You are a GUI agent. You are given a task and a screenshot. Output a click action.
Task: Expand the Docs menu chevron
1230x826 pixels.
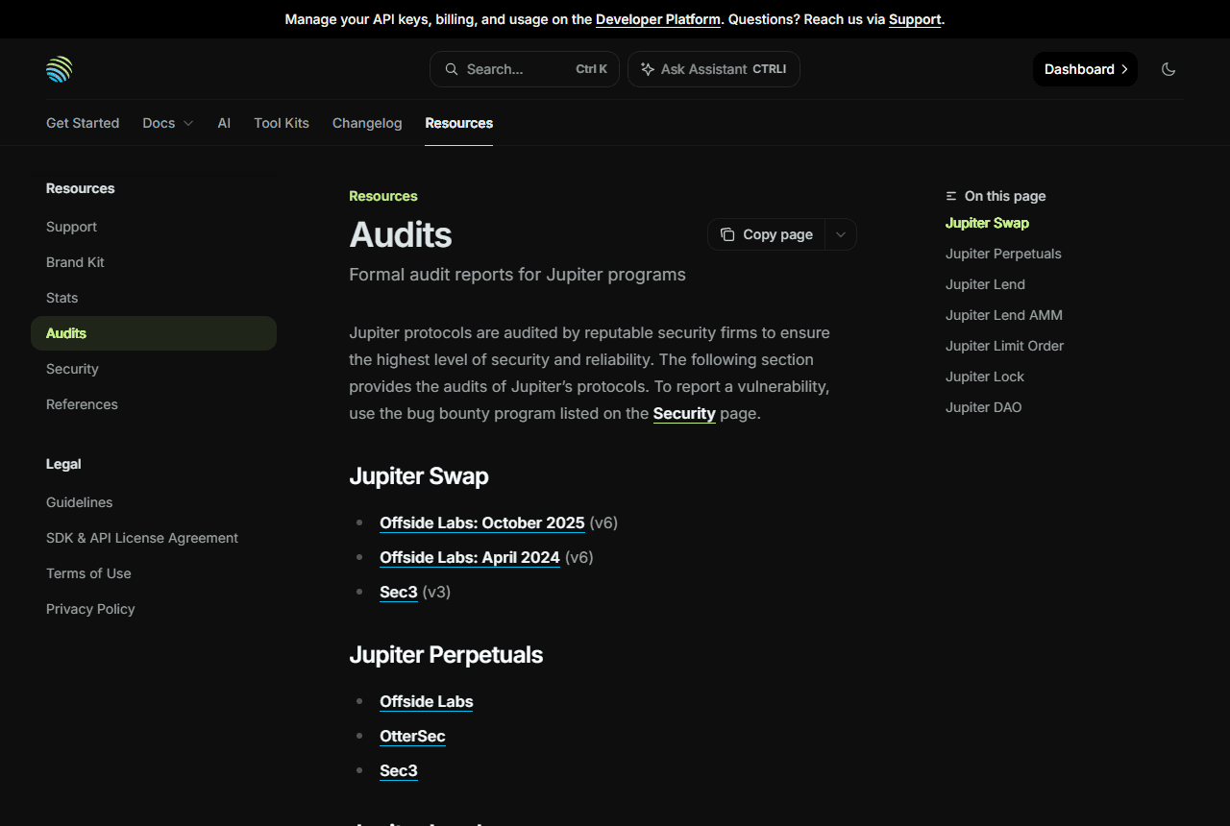[188, 123]
